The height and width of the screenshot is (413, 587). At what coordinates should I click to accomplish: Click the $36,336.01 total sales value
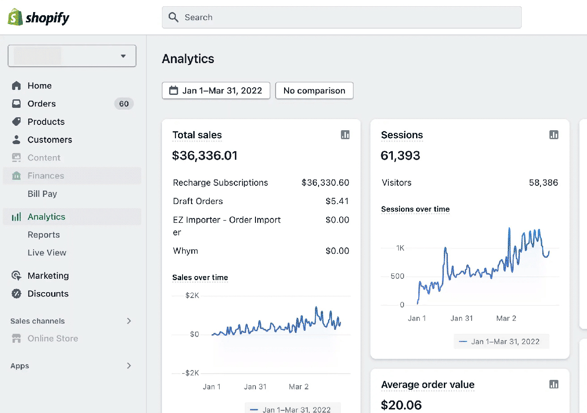[x=205, y=155]
